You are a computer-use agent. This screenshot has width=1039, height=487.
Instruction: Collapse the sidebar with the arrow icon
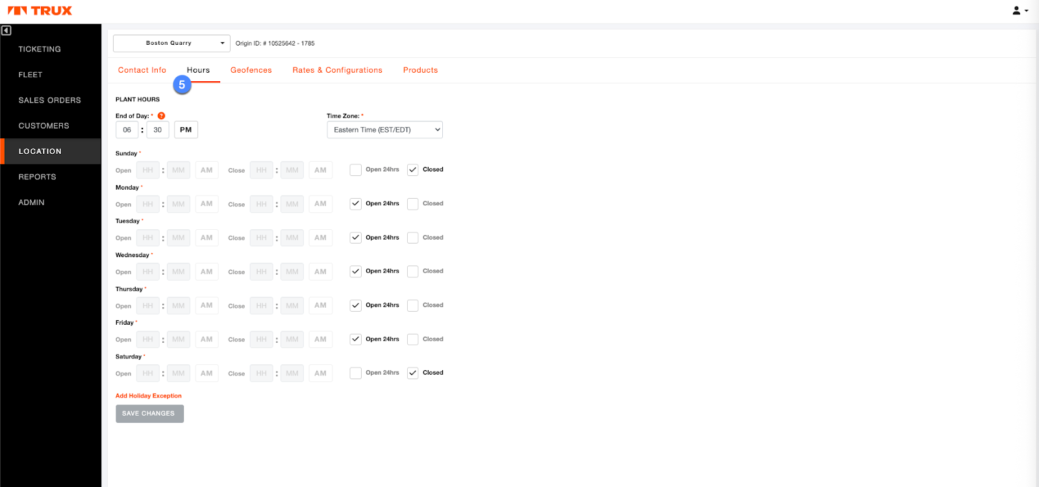6,31
